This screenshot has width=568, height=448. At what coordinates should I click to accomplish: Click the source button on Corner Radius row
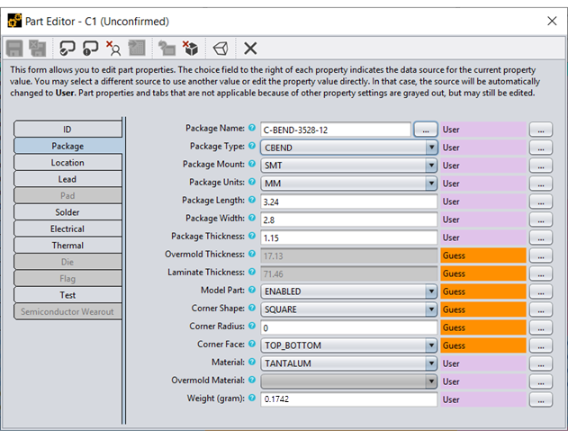pyautogui.click(x=541, y=327)
